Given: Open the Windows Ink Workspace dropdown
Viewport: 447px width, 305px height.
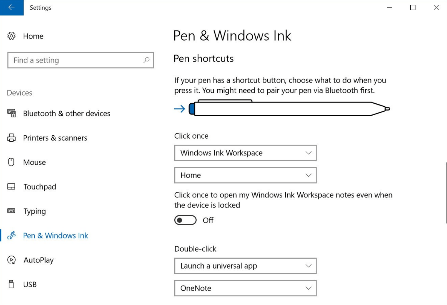Looking at the screenshot, I should [245, 153].
